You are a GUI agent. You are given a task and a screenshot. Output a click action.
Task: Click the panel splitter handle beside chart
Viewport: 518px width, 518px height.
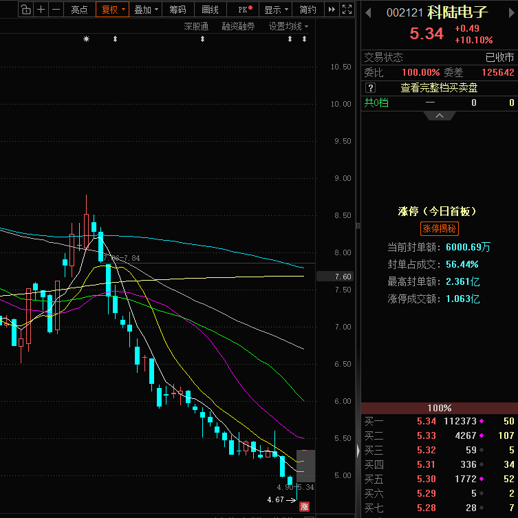coord(358,226)
